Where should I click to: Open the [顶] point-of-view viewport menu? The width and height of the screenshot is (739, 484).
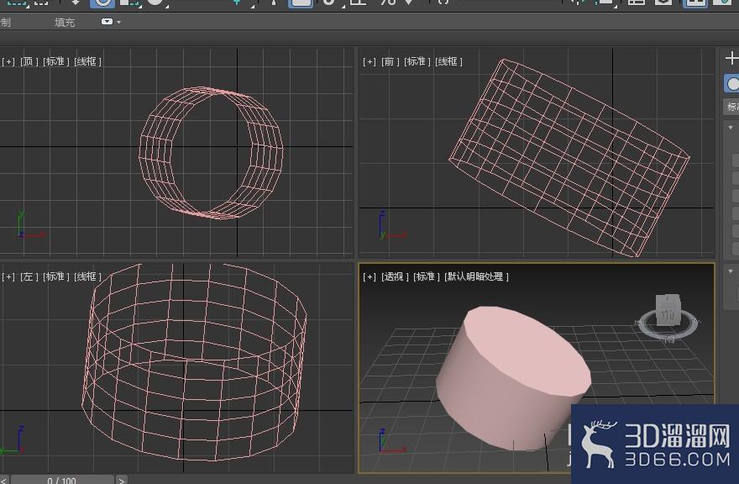click(29, 61)
